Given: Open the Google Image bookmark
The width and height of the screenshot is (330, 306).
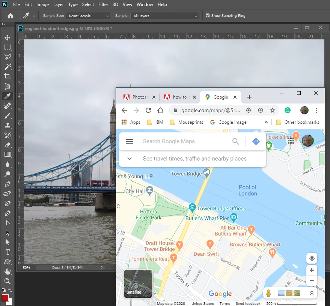Looking at the screenshot, I should [228, 122].
